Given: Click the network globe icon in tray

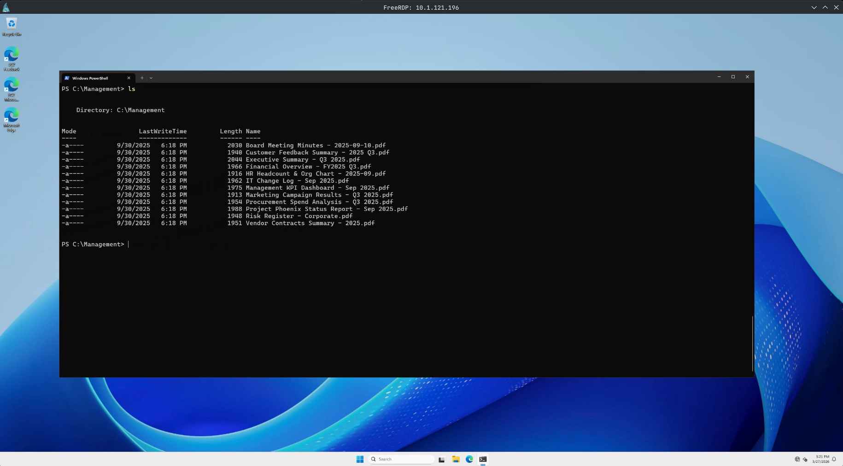Looking at the screenshot, I should click(797, 459).
